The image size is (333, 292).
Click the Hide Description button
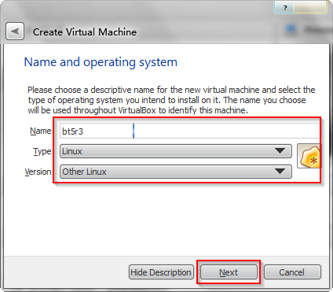[161, 272]
